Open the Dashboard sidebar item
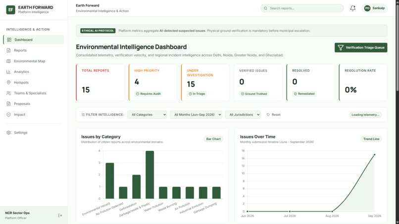 (x=34, y=40)
